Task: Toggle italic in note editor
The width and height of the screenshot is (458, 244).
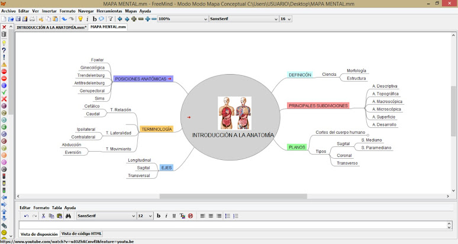Action: 166,216
